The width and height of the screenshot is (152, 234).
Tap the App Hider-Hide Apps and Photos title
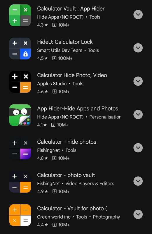78,109
